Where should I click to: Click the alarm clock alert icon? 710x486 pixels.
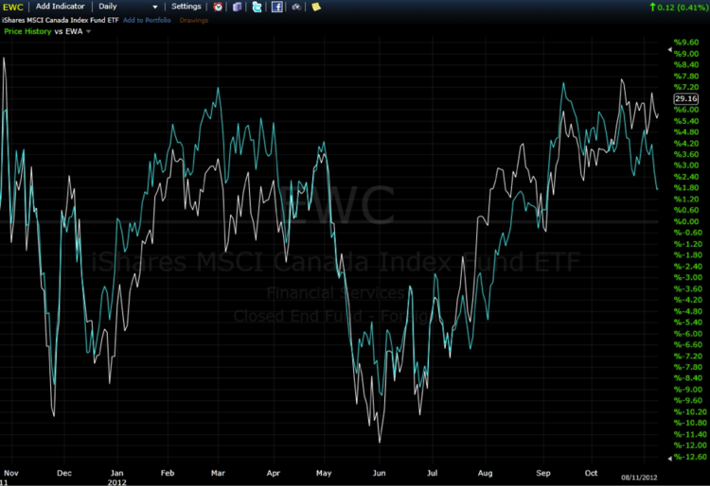point(219,7)
